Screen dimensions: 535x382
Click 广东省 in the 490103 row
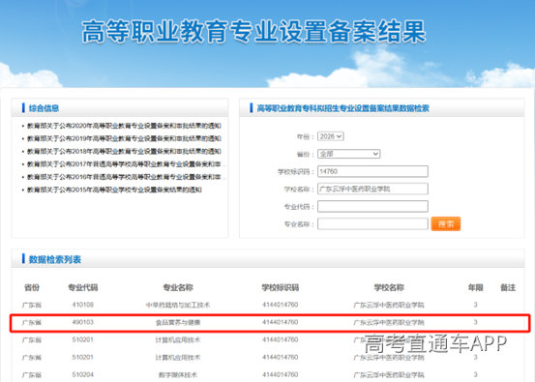(32, 323)
